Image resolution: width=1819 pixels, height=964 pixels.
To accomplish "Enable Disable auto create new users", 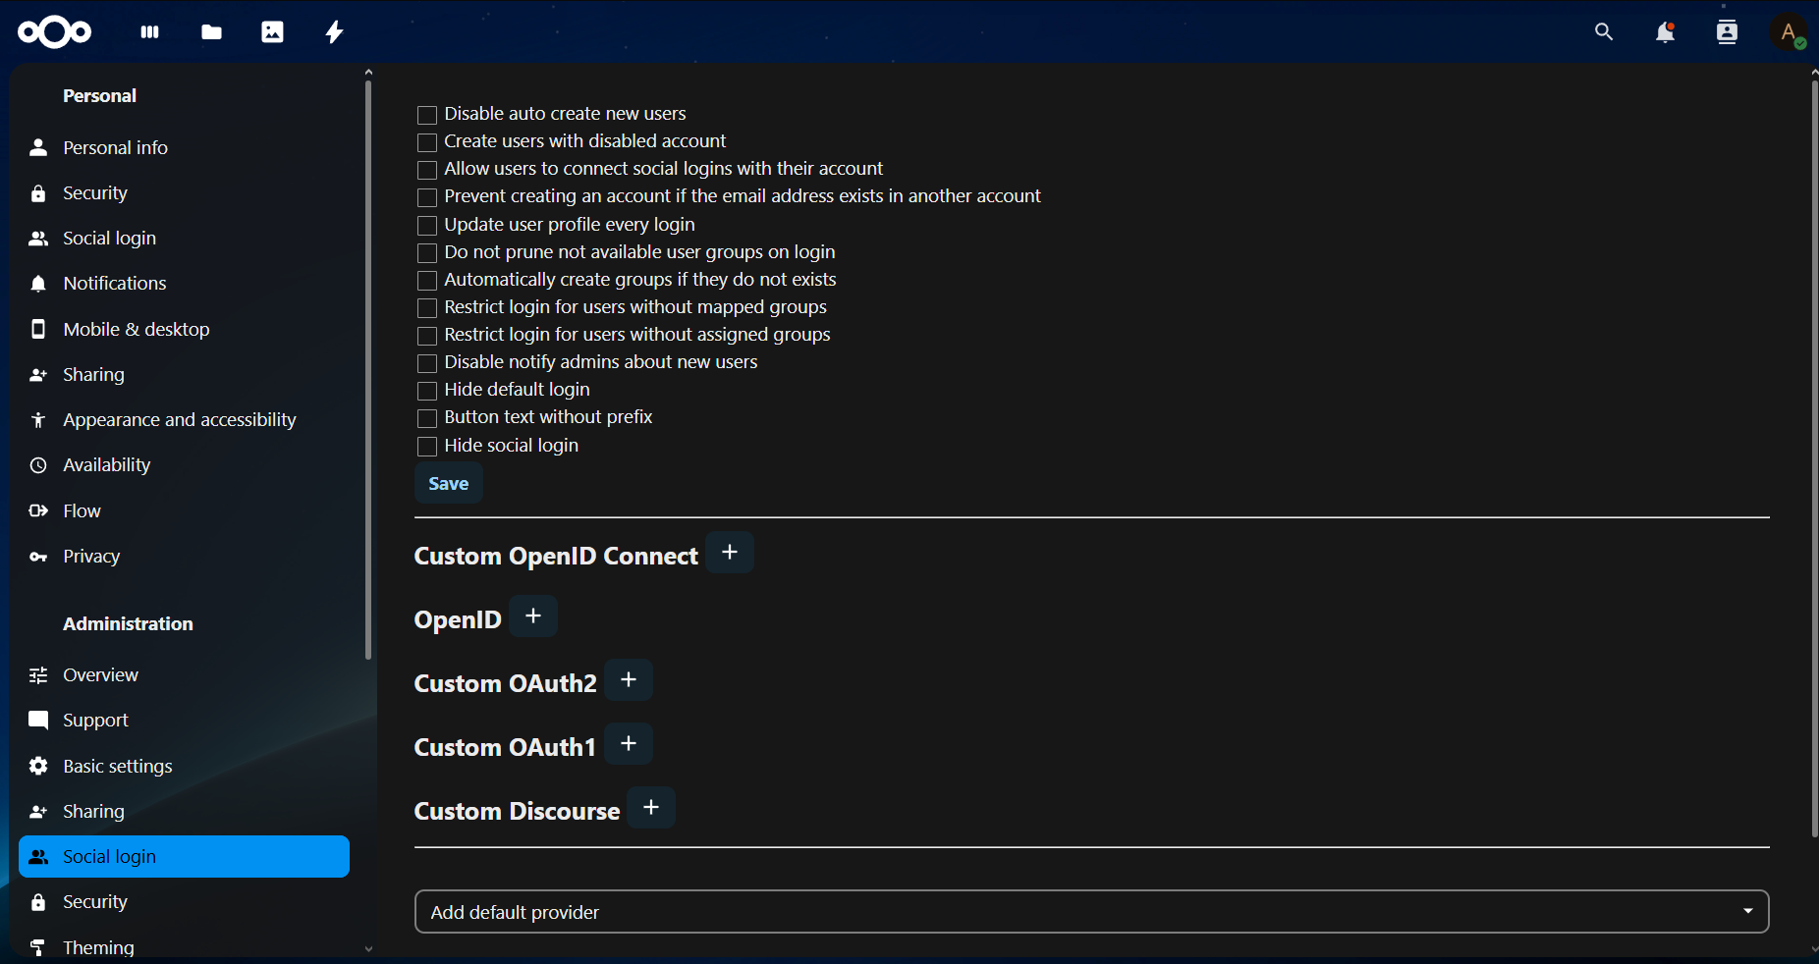I will (x=427, y=115).
